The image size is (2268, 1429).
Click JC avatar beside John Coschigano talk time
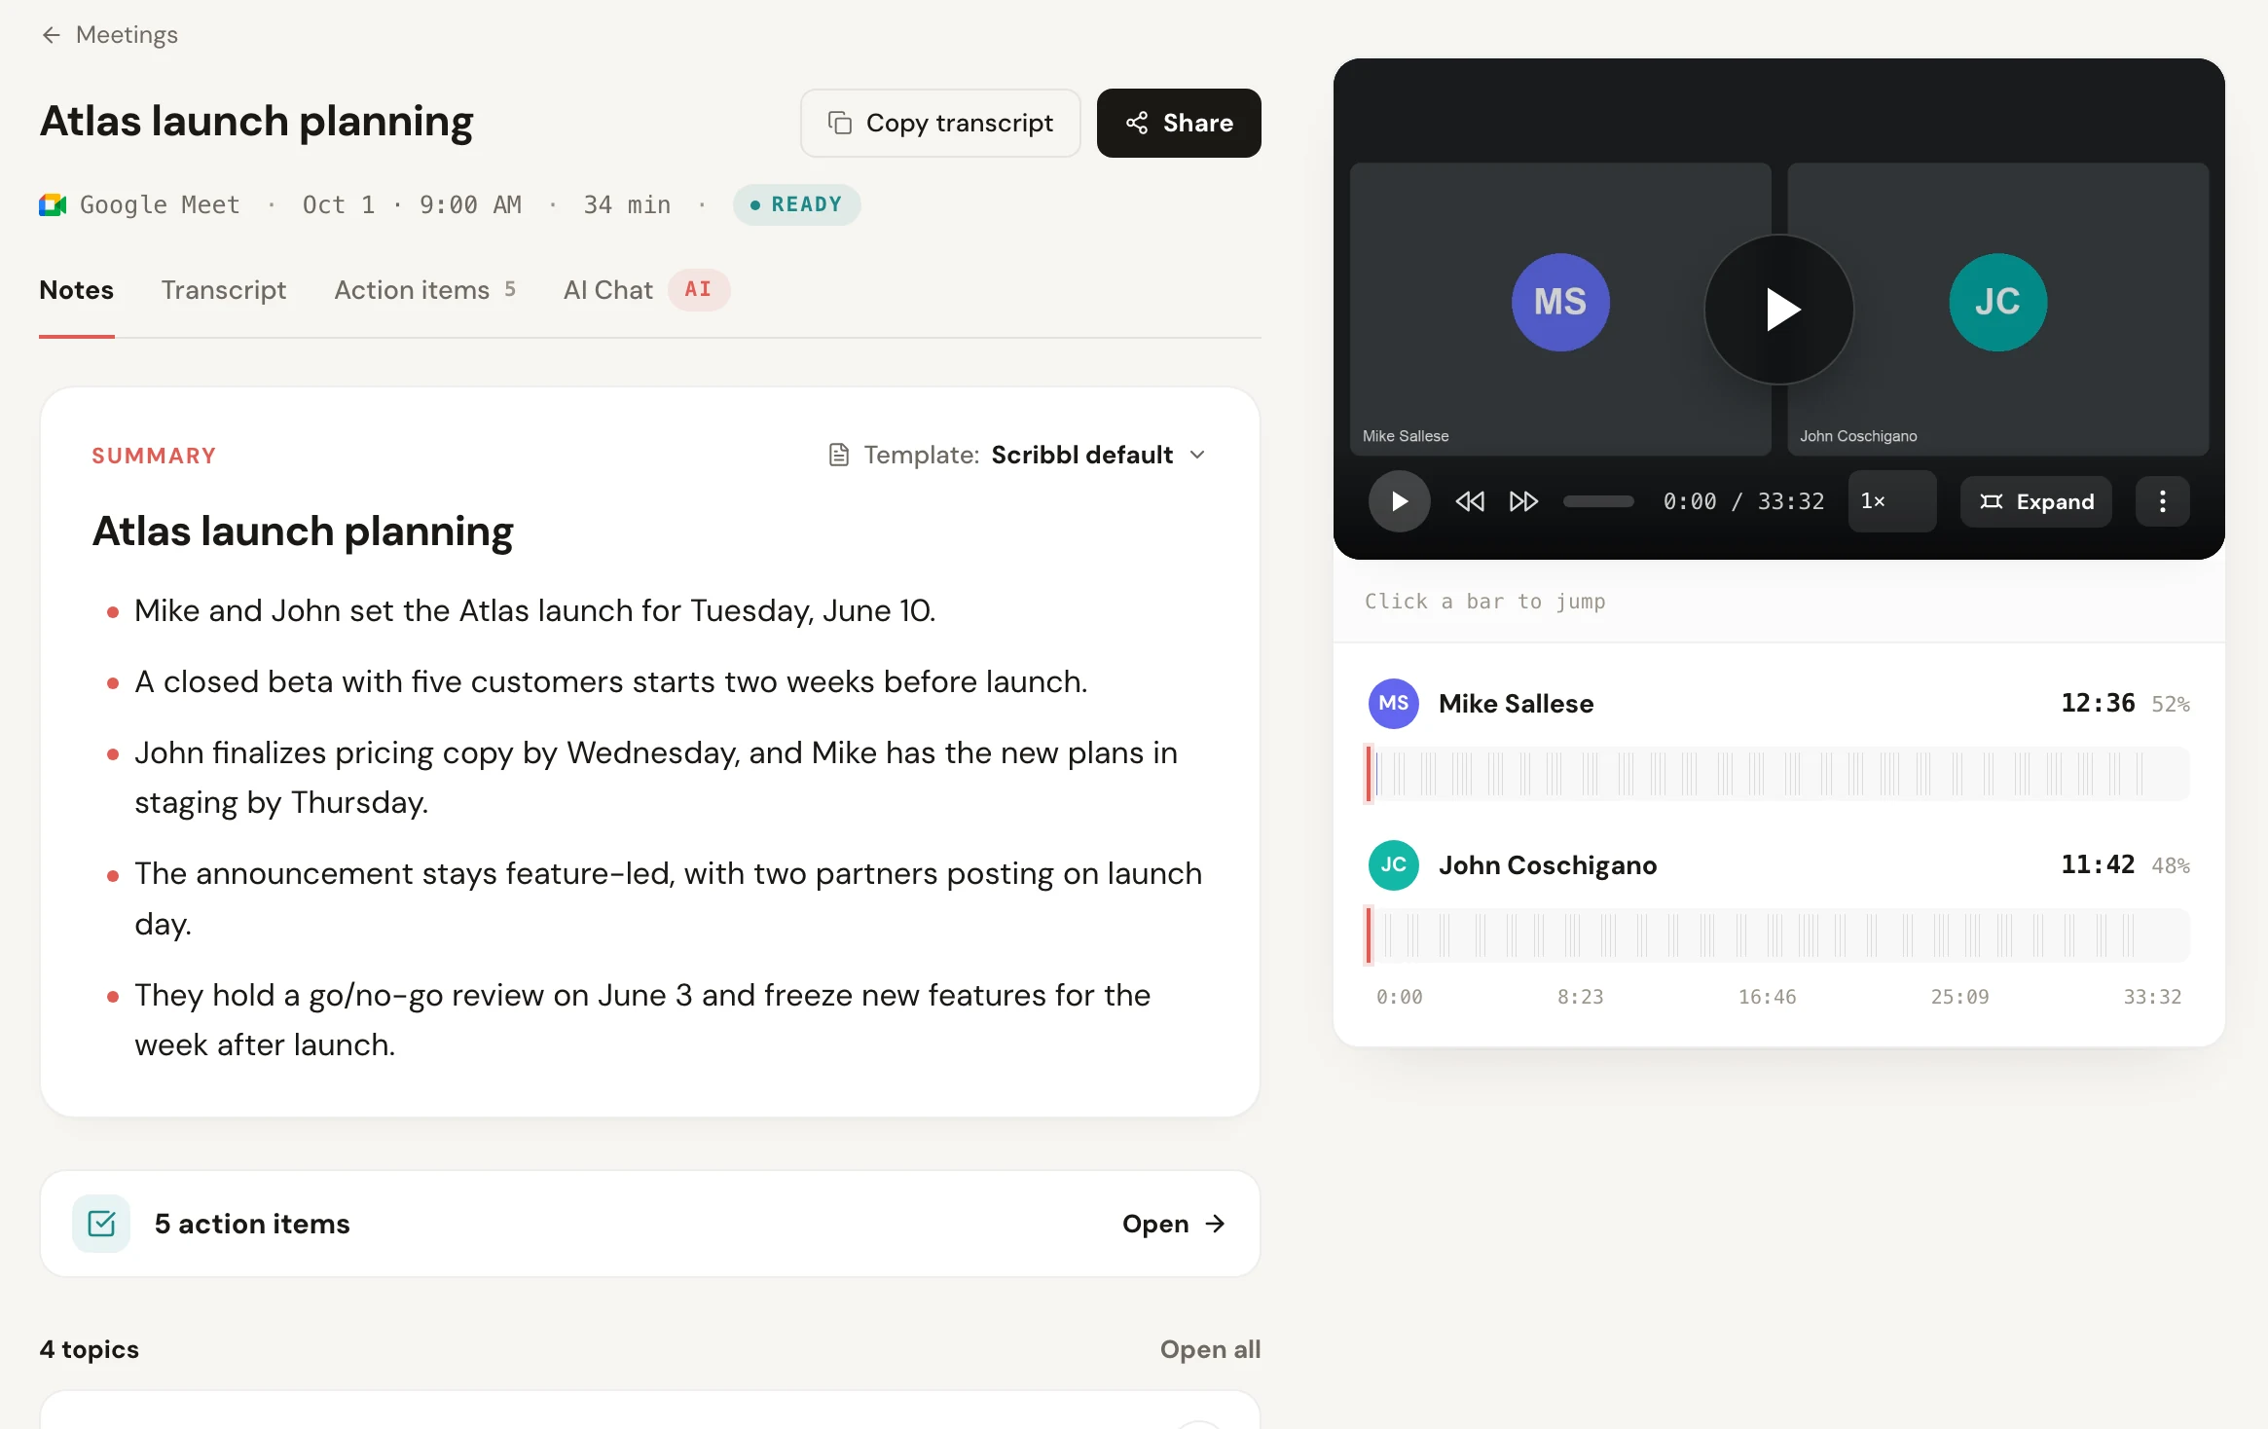click(1393, 864)
